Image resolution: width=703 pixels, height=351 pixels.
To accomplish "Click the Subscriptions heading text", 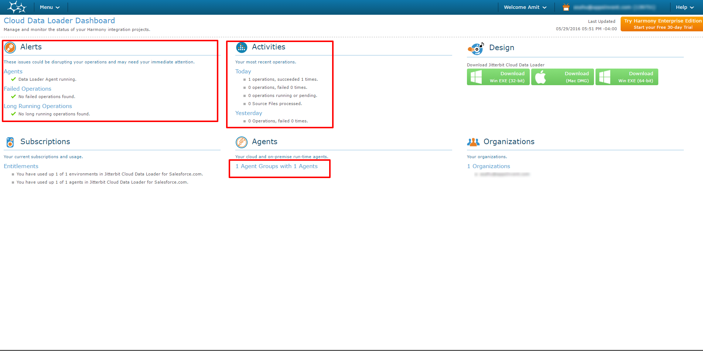I will (x=45, y=142).
